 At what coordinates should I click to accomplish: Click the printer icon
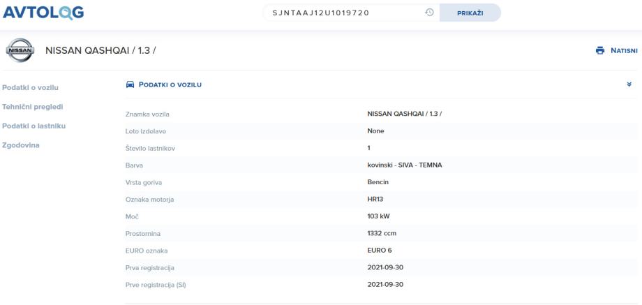tap(600, 51)
